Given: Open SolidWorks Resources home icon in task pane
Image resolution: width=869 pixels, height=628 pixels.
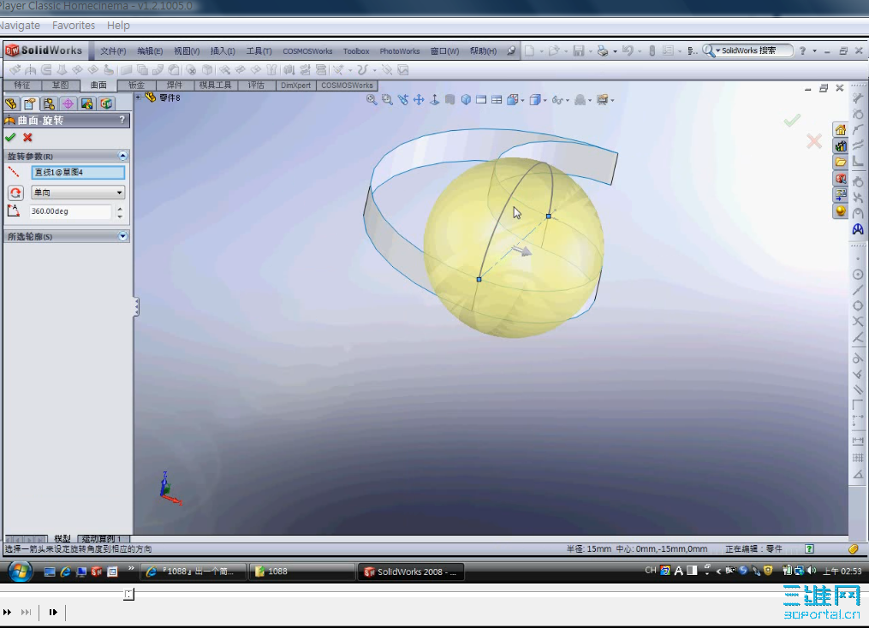Looking at the screenshot, I should 841,130.
